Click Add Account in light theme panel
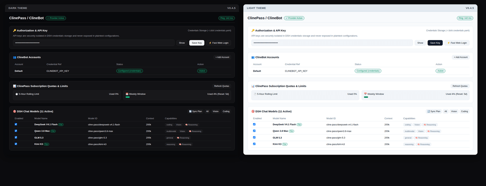Image resolution: width=486 pixels, height=186 pixels. (461, 57)
